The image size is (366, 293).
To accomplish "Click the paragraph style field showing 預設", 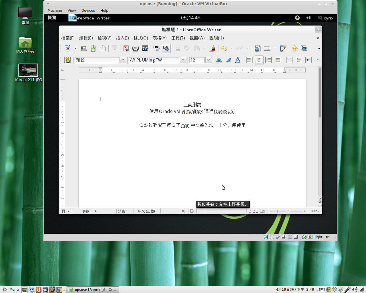I will (x=97, y=60).
